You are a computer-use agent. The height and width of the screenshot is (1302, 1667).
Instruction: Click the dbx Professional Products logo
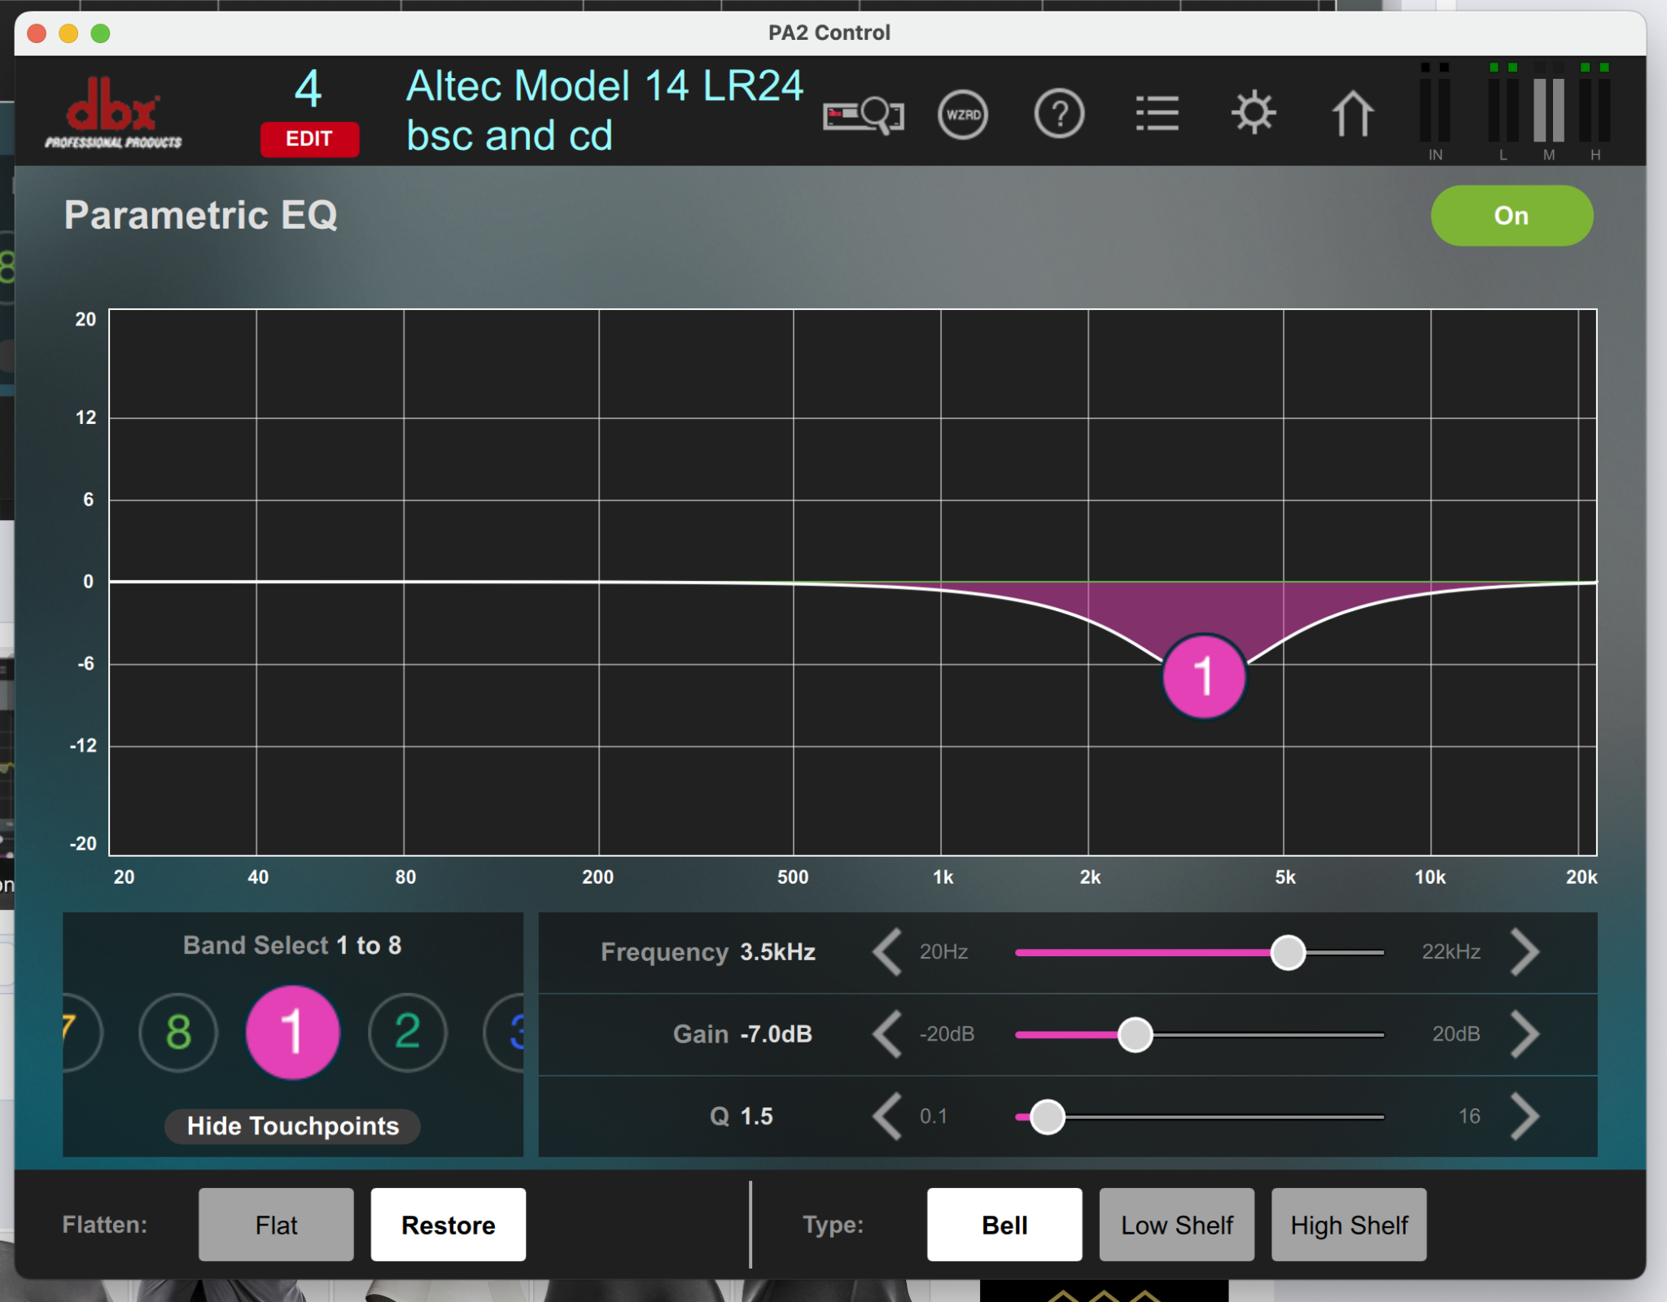click(113, 112)
